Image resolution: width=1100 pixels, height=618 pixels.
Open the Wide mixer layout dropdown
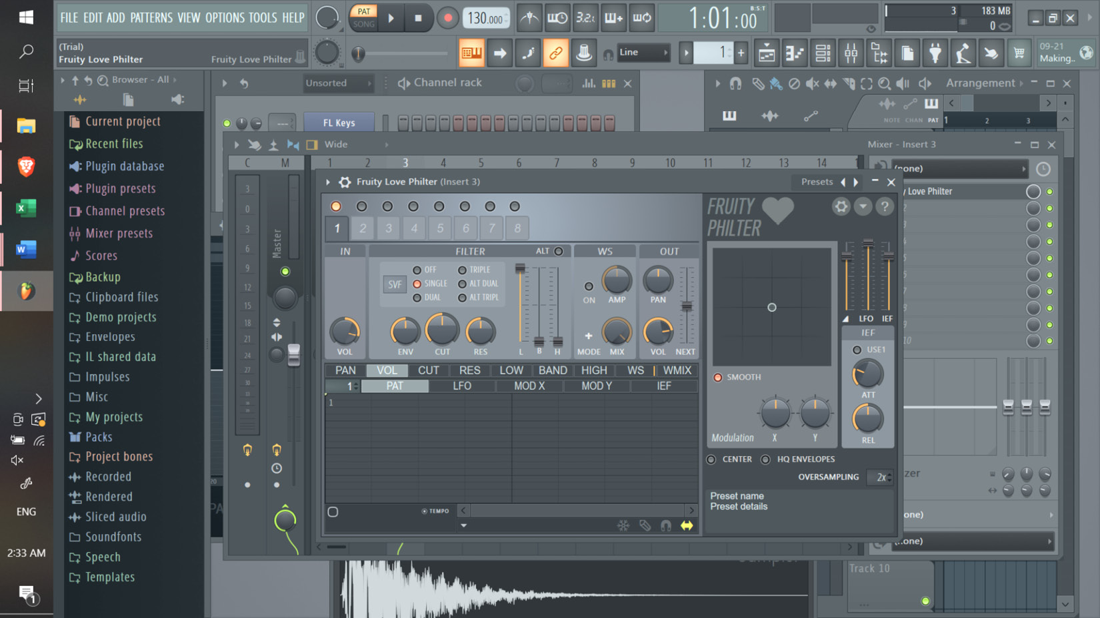[357, 145]
